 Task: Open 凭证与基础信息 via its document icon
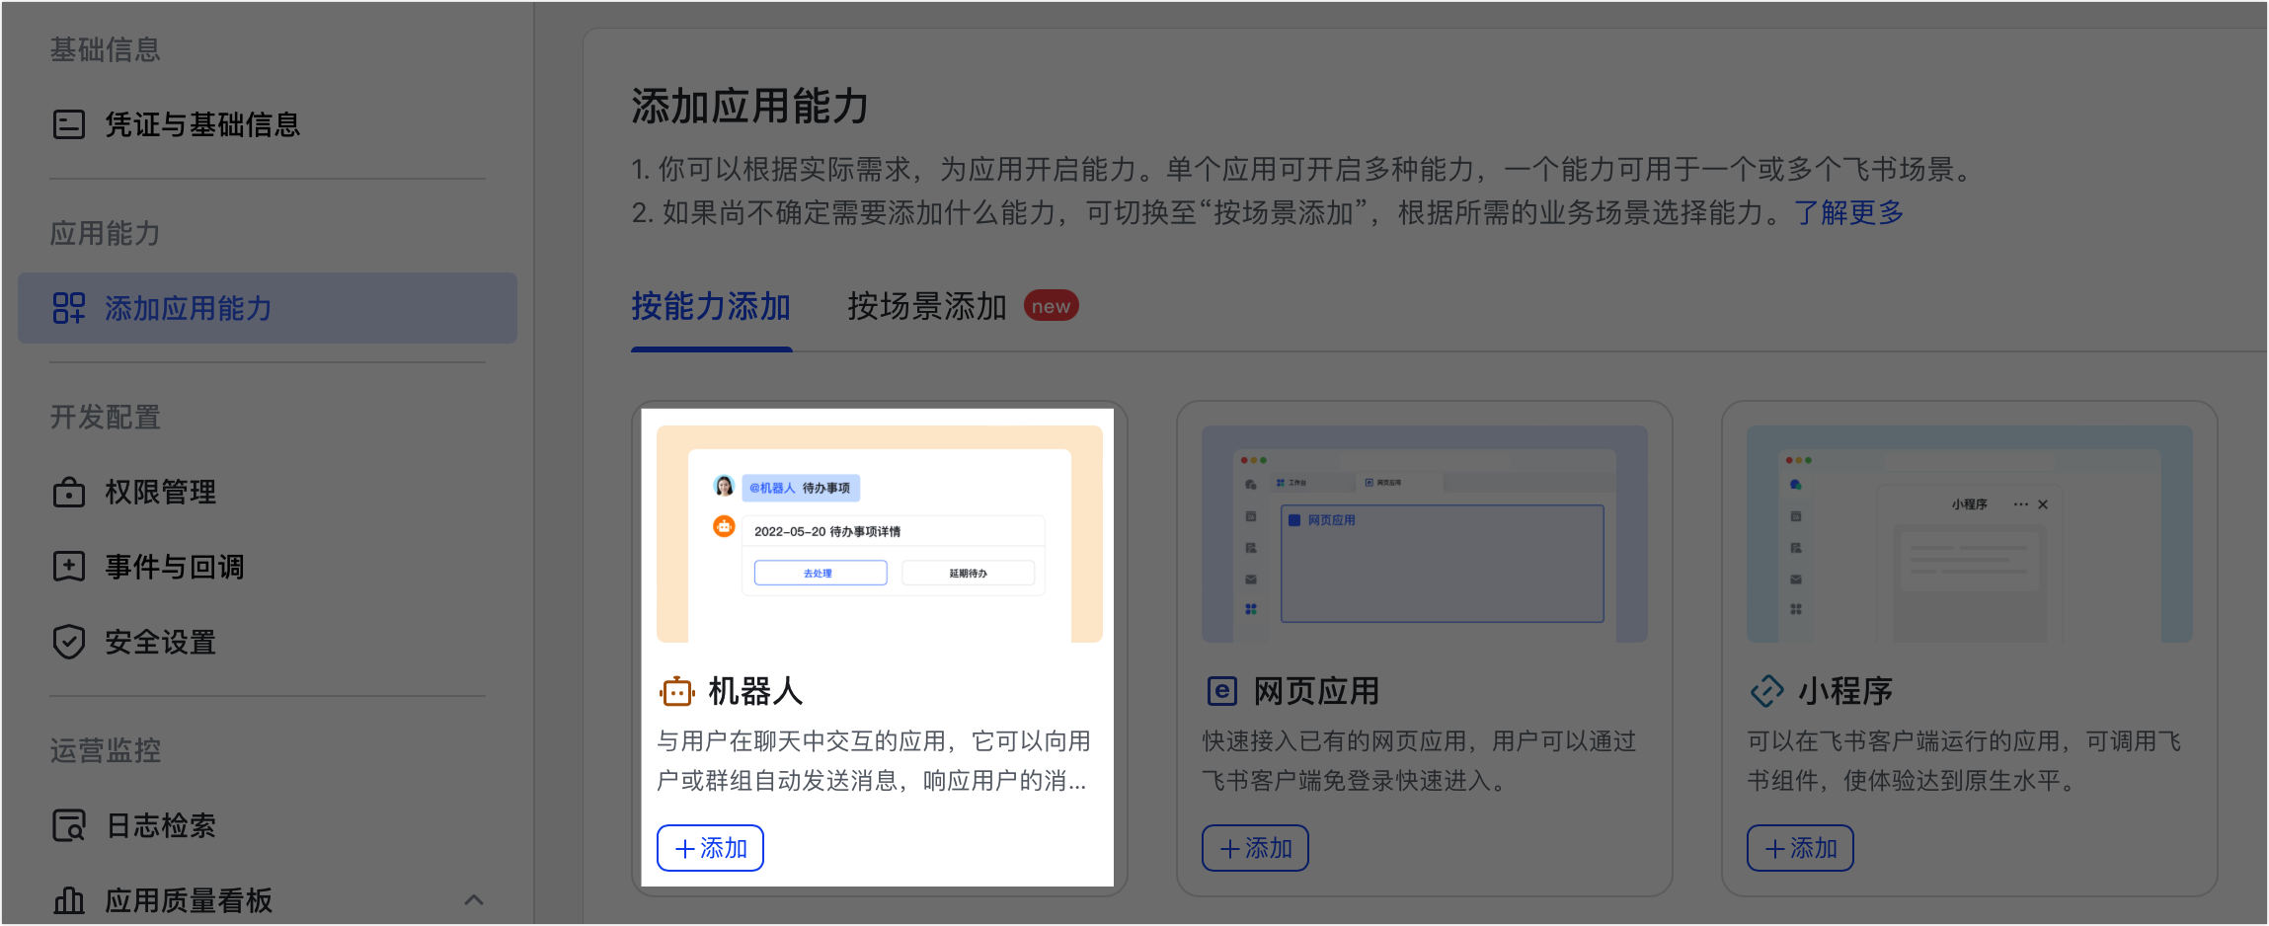(67, 124)
